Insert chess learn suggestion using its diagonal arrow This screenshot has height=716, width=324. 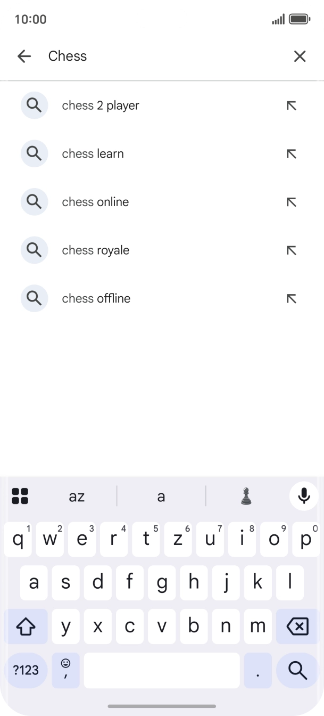[x=291, y=153]
